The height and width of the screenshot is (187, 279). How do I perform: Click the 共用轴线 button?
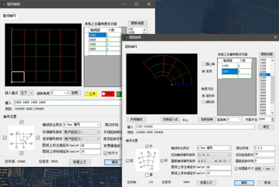coord(137,120)
